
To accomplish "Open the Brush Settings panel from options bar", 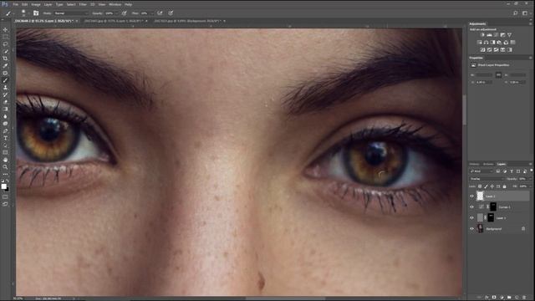I will (36, 13).
